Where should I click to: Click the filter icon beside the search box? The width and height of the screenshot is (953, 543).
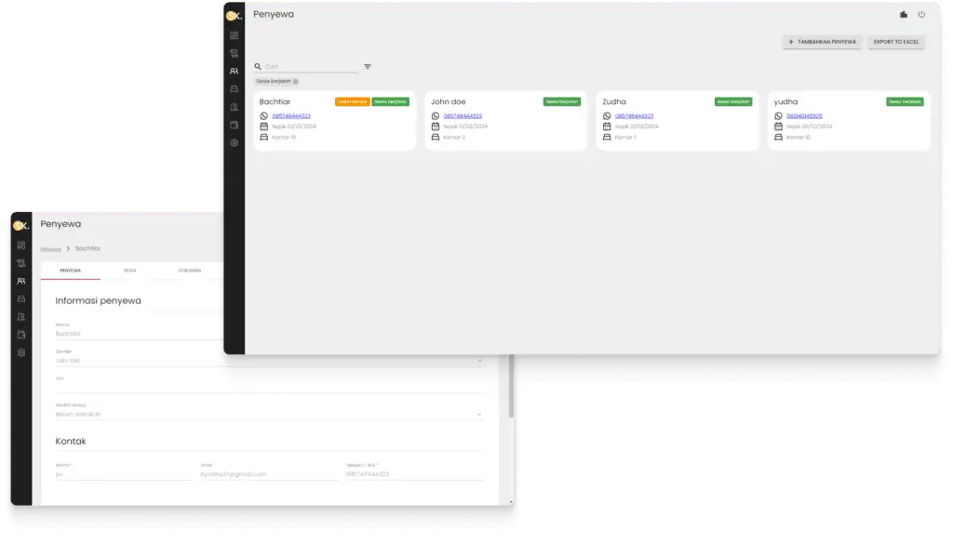368,67
